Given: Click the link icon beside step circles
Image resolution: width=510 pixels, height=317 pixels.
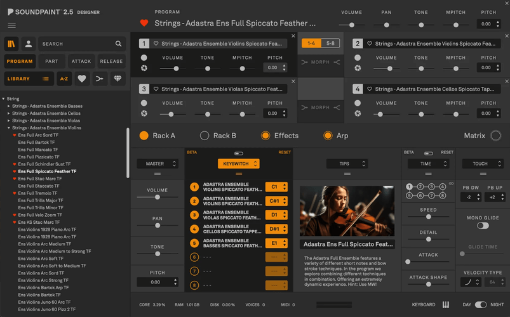Looking at the screenshot, I should [x=451, y=183].
